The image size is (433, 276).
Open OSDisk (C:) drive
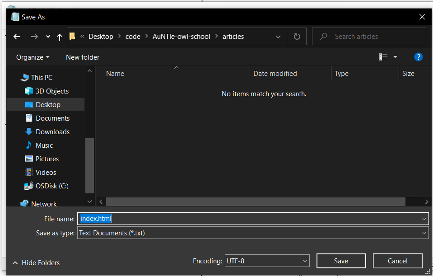(x=52, y=186)
